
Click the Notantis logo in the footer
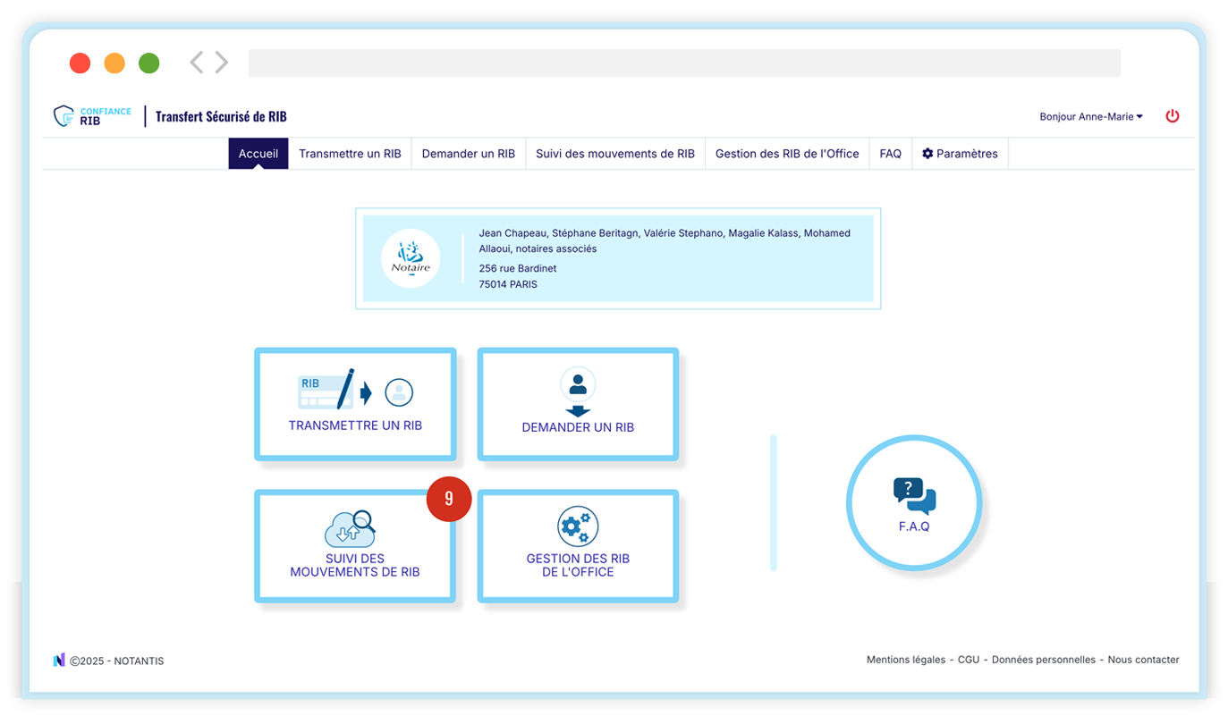point(59,661)
